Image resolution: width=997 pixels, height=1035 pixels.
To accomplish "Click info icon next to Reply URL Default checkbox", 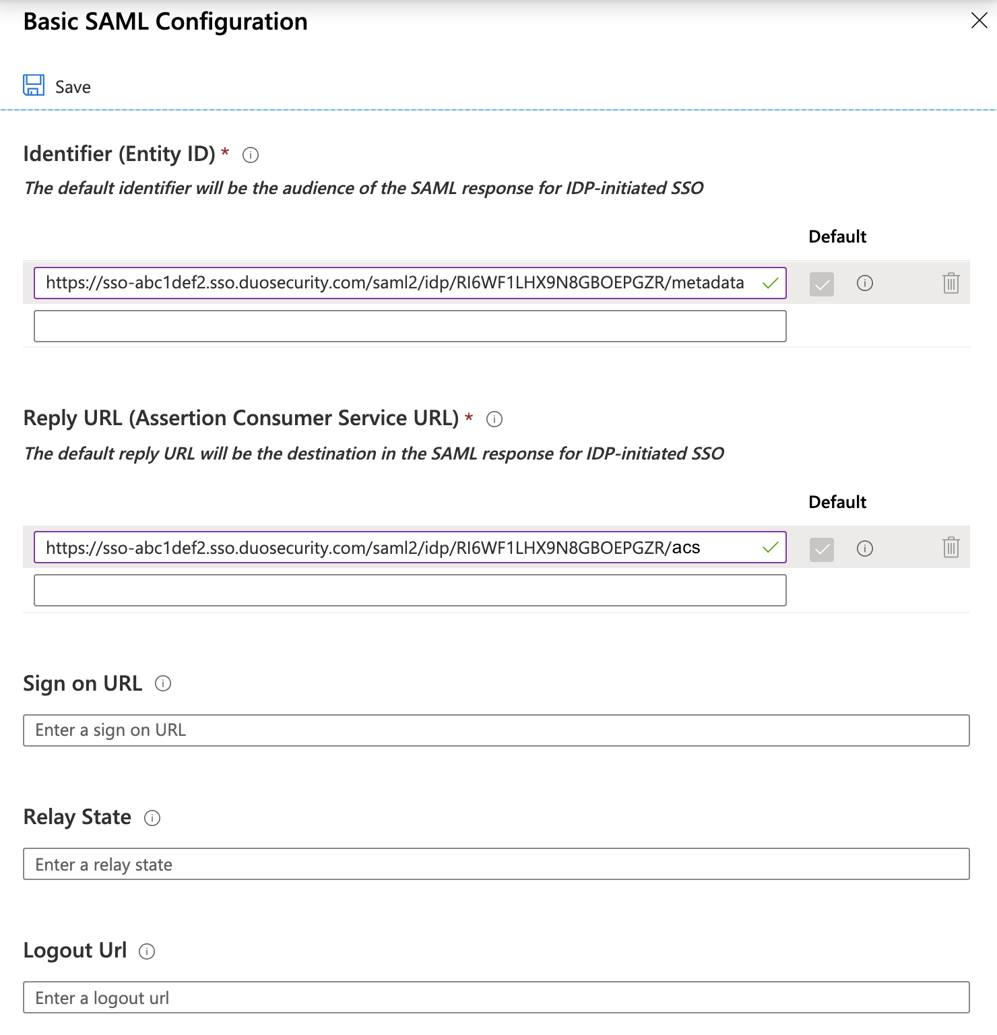I will click(x=865, y=548).
